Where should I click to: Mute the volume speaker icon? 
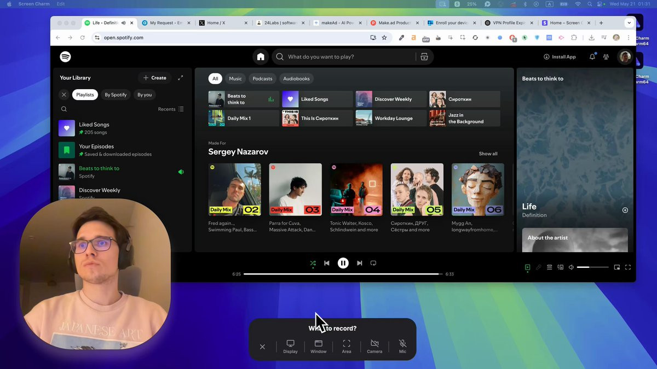571,267
